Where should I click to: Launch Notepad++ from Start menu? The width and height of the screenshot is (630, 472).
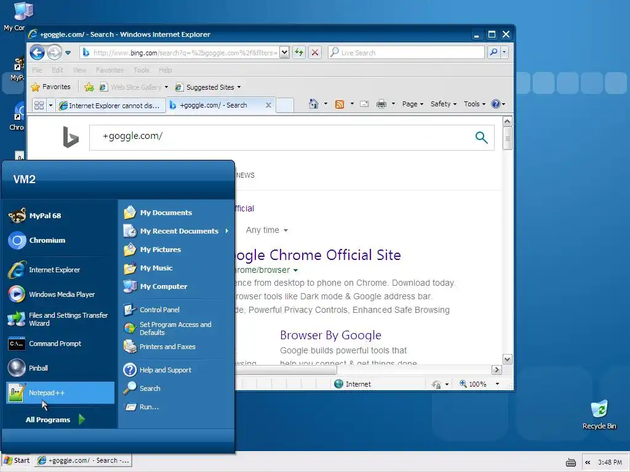pos(60,393)
